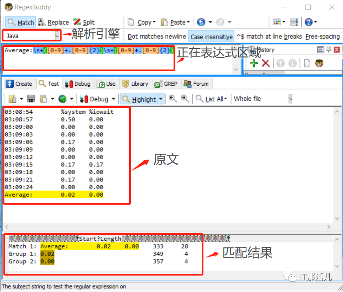The width and height of the screenshot is (343, 292).
Task: Click the Debug button in Test toolbar
Action: click(94, 99)
